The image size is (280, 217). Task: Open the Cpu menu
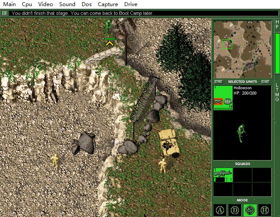(27, 4)
